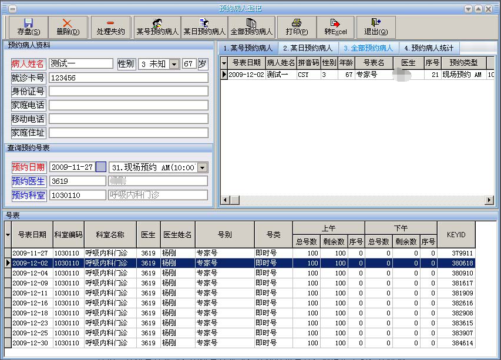Select the 2009-11-27 date cell in 号表 grid
The height and width of the screenshot is (360, 501).
(x=32, y=253)
